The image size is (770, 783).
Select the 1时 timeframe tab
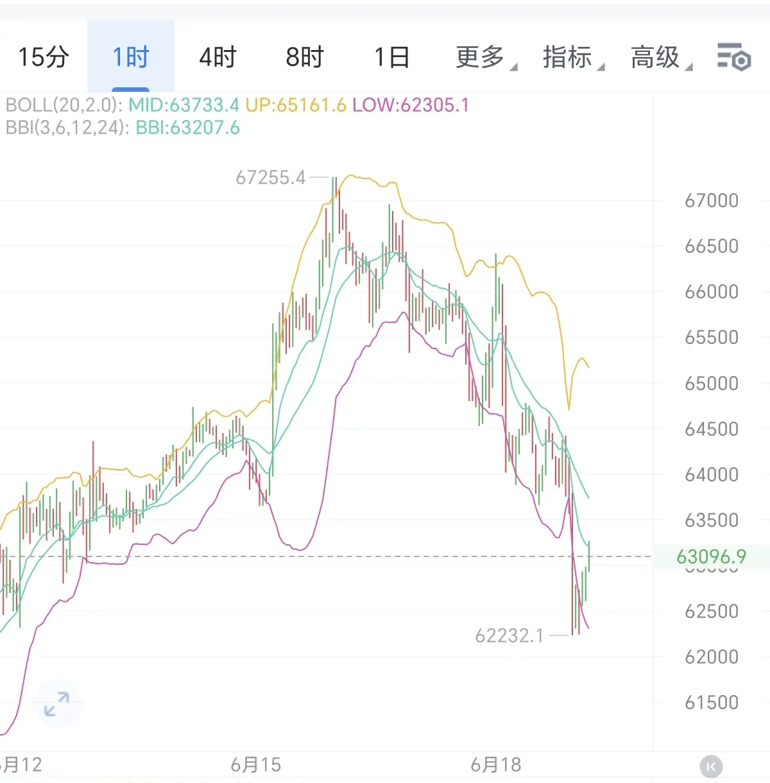click(x=130, y=57)
